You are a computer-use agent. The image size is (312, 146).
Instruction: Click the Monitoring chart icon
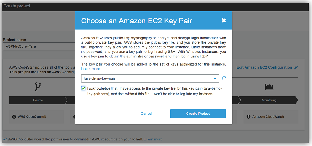pos(269,87)
